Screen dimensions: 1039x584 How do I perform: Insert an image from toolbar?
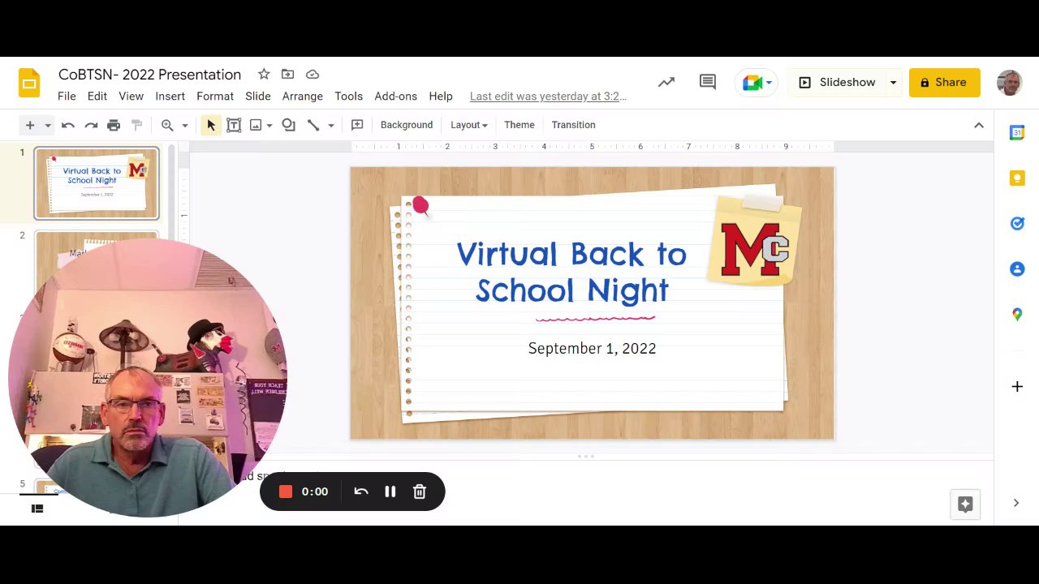click(256, 125)
